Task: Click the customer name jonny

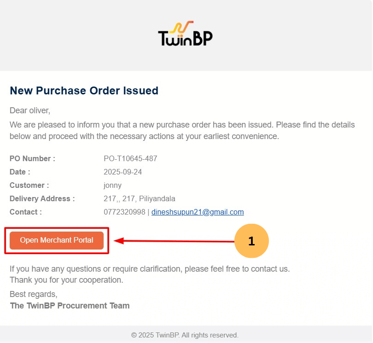Action: click(113, 186)
